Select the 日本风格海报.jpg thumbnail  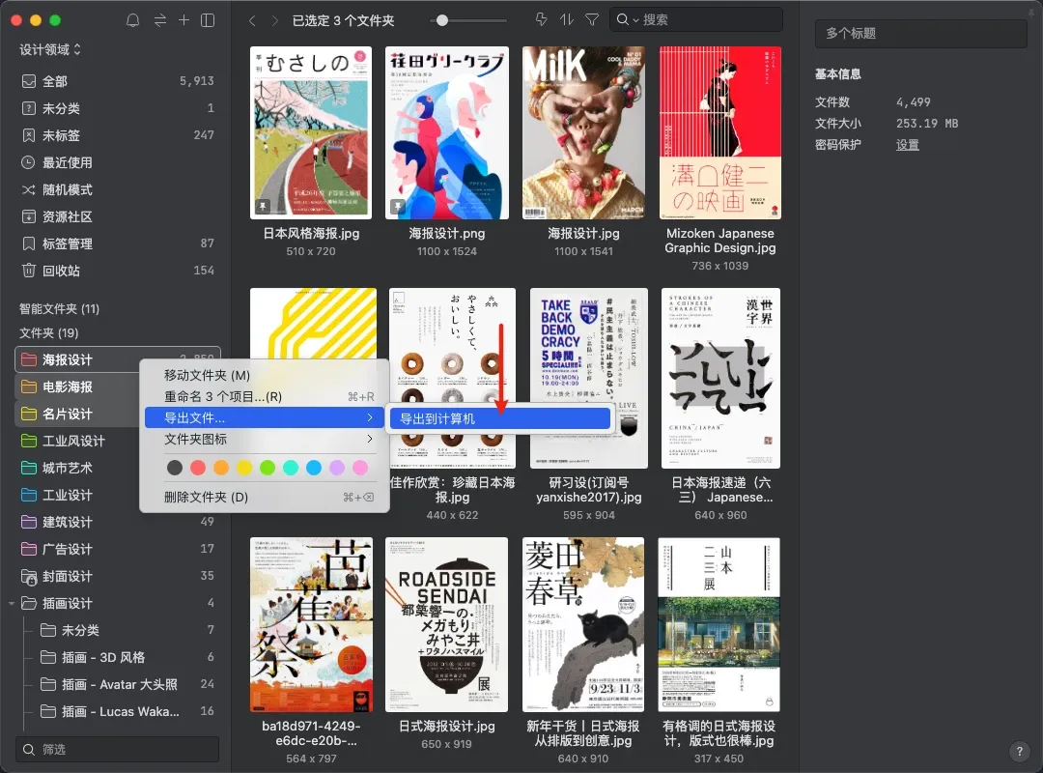click(311, 132)
